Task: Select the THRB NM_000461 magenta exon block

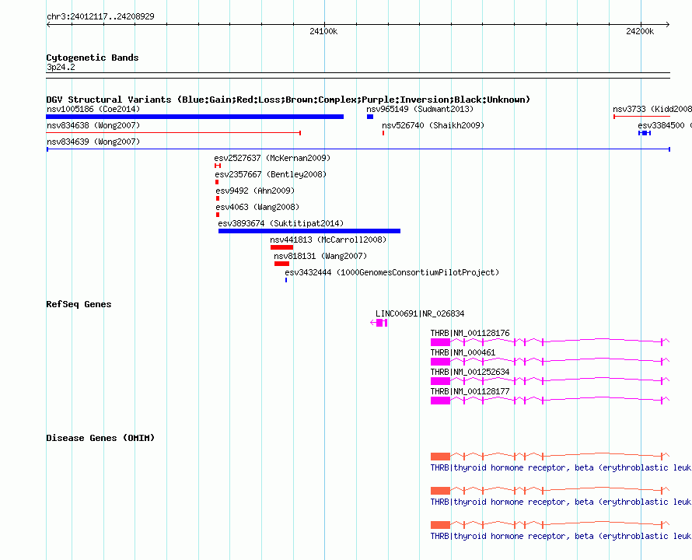Action: tap(440, 362)
